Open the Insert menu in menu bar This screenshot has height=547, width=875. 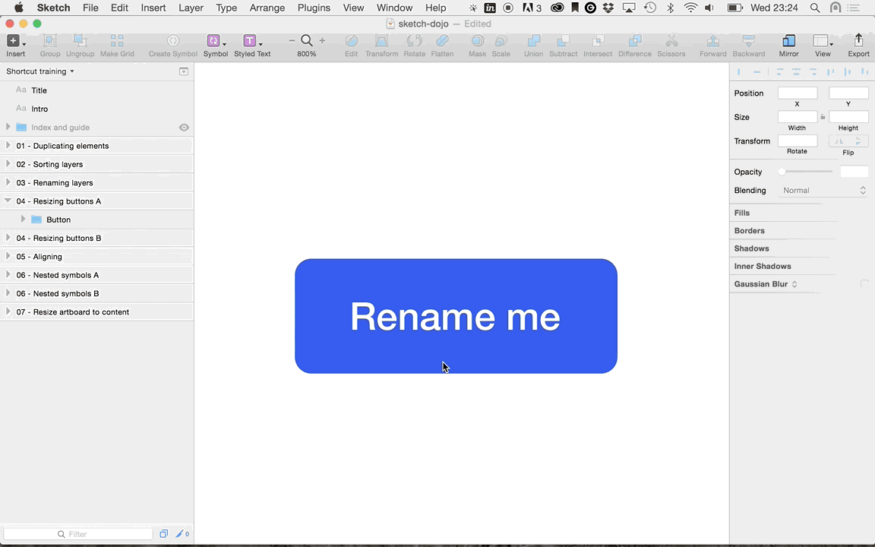pyautogui.click(x=153, y=8)
